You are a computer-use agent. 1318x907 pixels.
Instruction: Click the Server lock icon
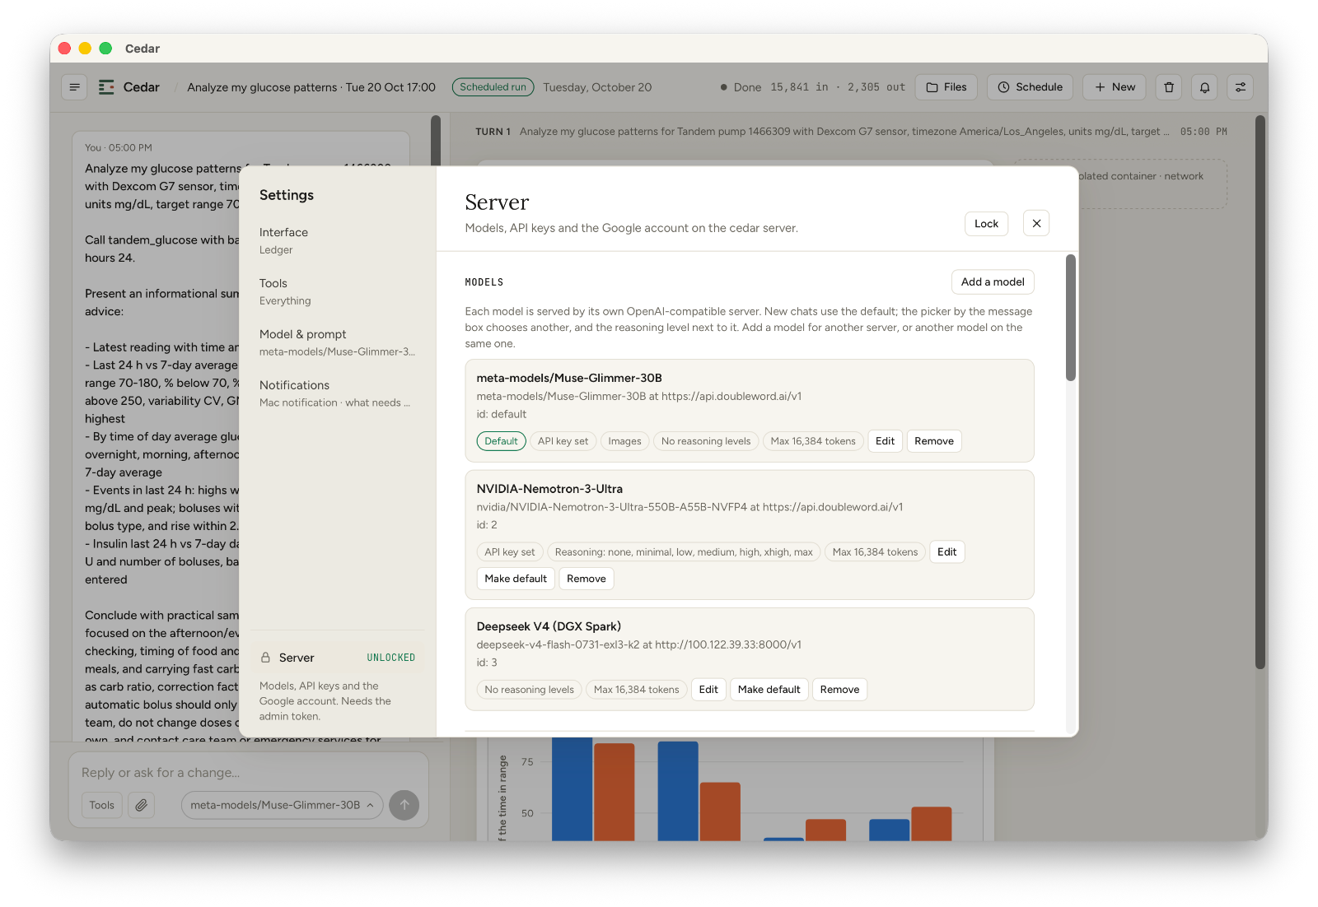pyautogui.click(x=265, y=658)
